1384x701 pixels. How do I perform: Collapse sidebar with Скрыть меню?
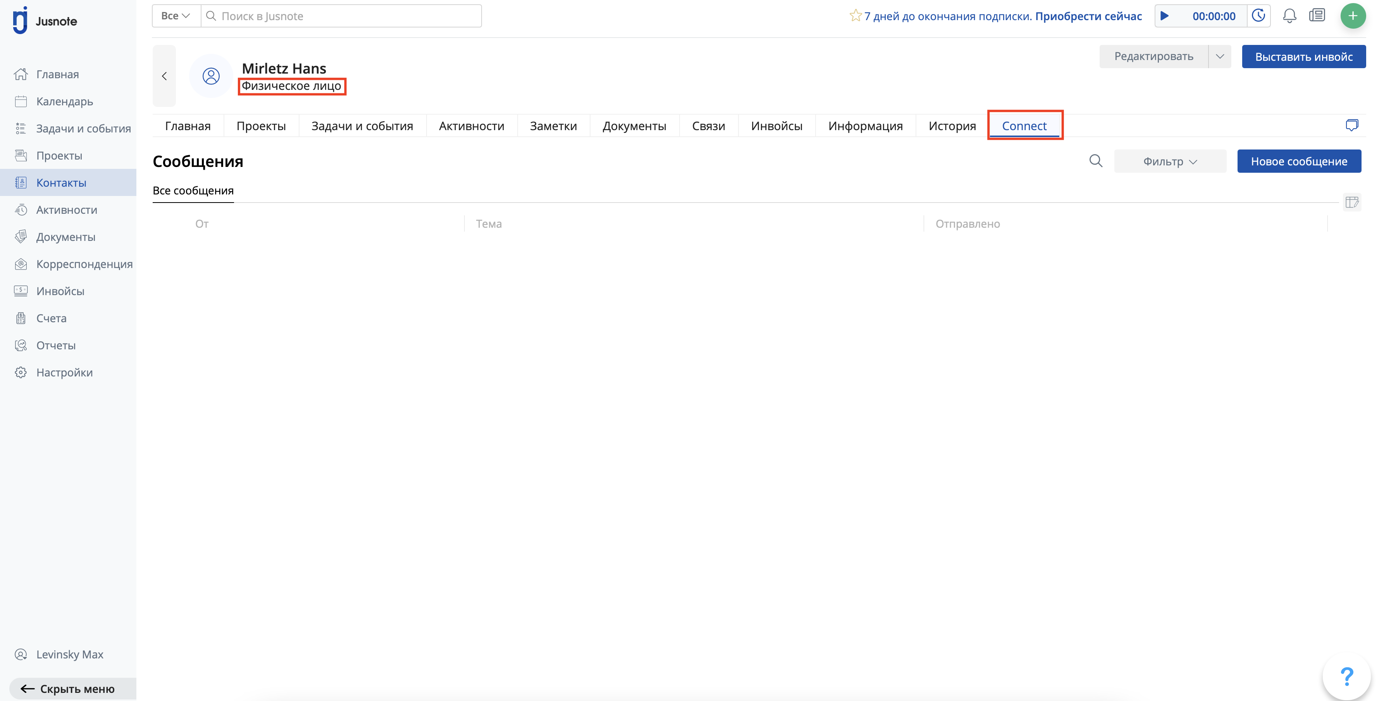[68, 689]
